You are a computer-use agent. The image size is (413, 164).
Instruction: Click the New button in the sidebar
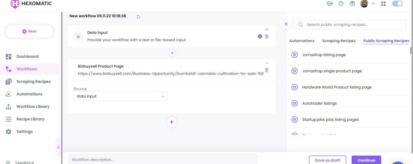(29, 31)
